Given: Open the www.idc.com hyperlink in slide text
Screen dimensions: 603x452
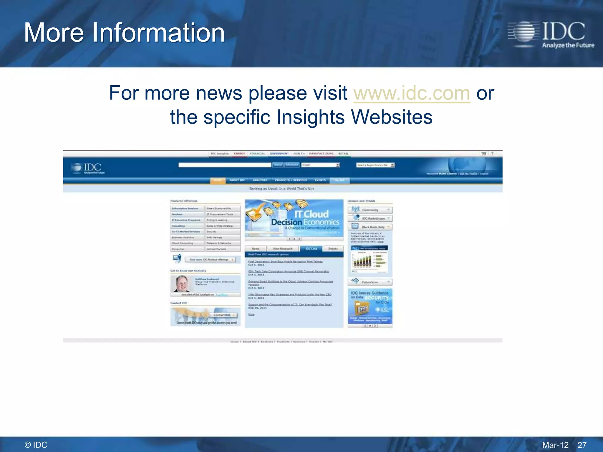Looking at the screenshot, I should 412,94.
